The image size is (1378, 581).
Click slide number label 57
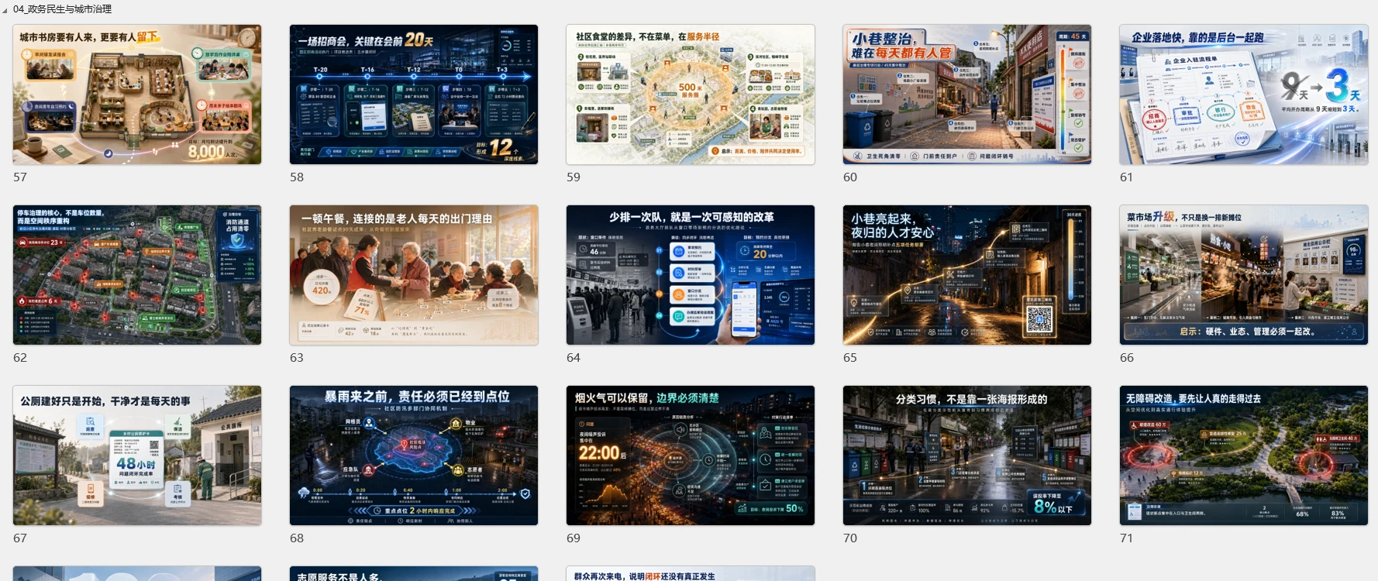tap(20, 177)
